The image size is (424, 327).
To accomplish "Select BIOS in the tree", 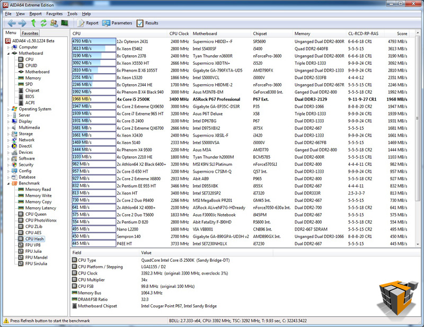I will click(30, 96).
